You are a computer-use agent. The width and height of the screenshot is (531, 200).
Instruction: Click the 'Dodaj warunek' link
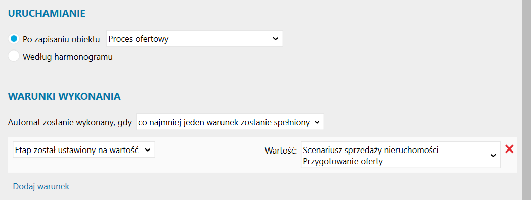(x=41, y=186)
